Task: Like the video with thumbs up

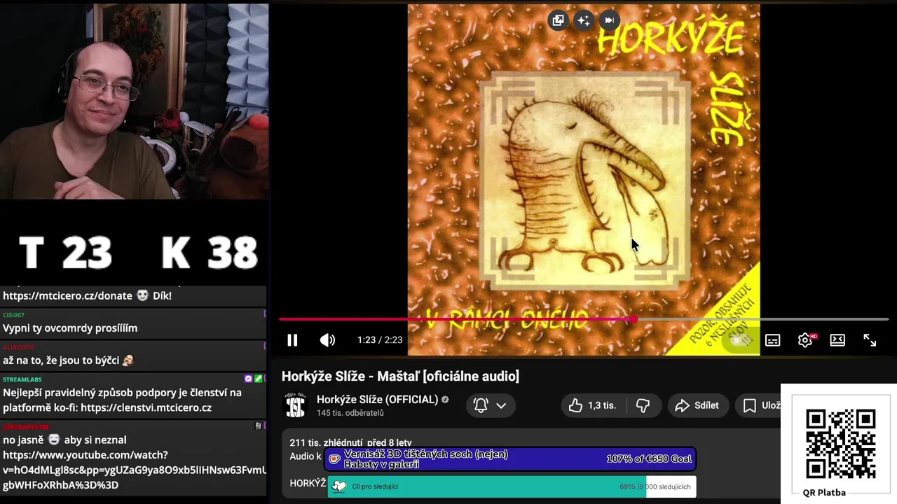Action: pos(592,405)
